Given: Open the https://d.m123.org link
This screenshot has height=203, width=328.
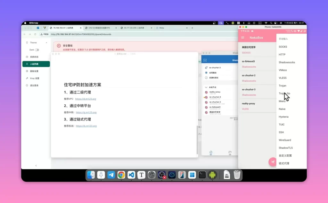Looking at the screenshot, I should (86, 99).
